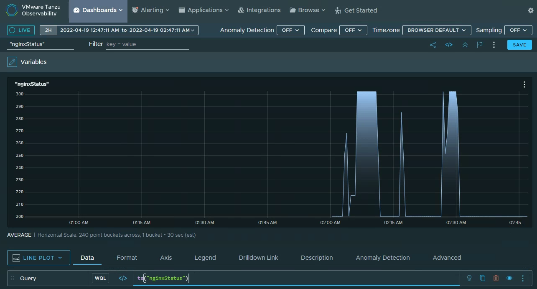537x289 pixels.
Task: Open the Alerting dropdown menu
Action: [151, 10]
